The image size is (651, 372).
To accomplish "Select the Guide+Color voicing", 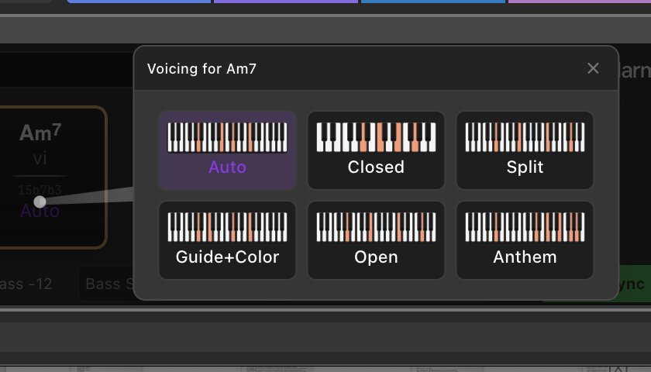I will [227, 240].
